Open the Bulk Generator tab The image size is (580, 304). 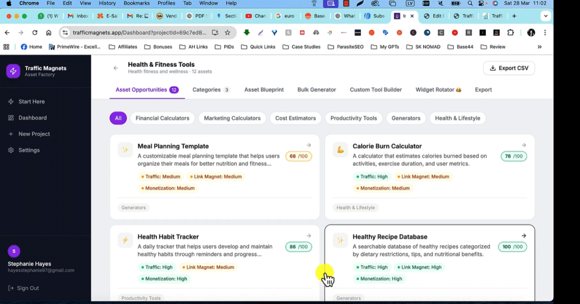point(316,89)
